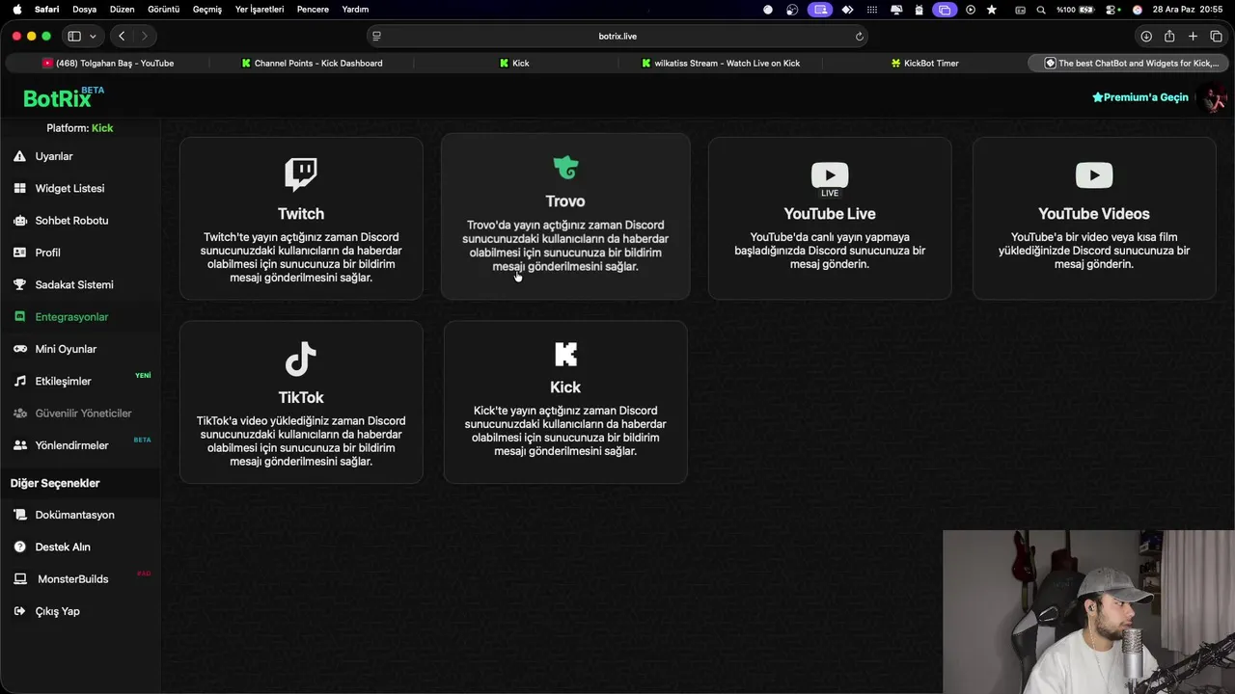Open the YouTube Videos card title
Screen dimensions: 1235x694
point(1094,214)
